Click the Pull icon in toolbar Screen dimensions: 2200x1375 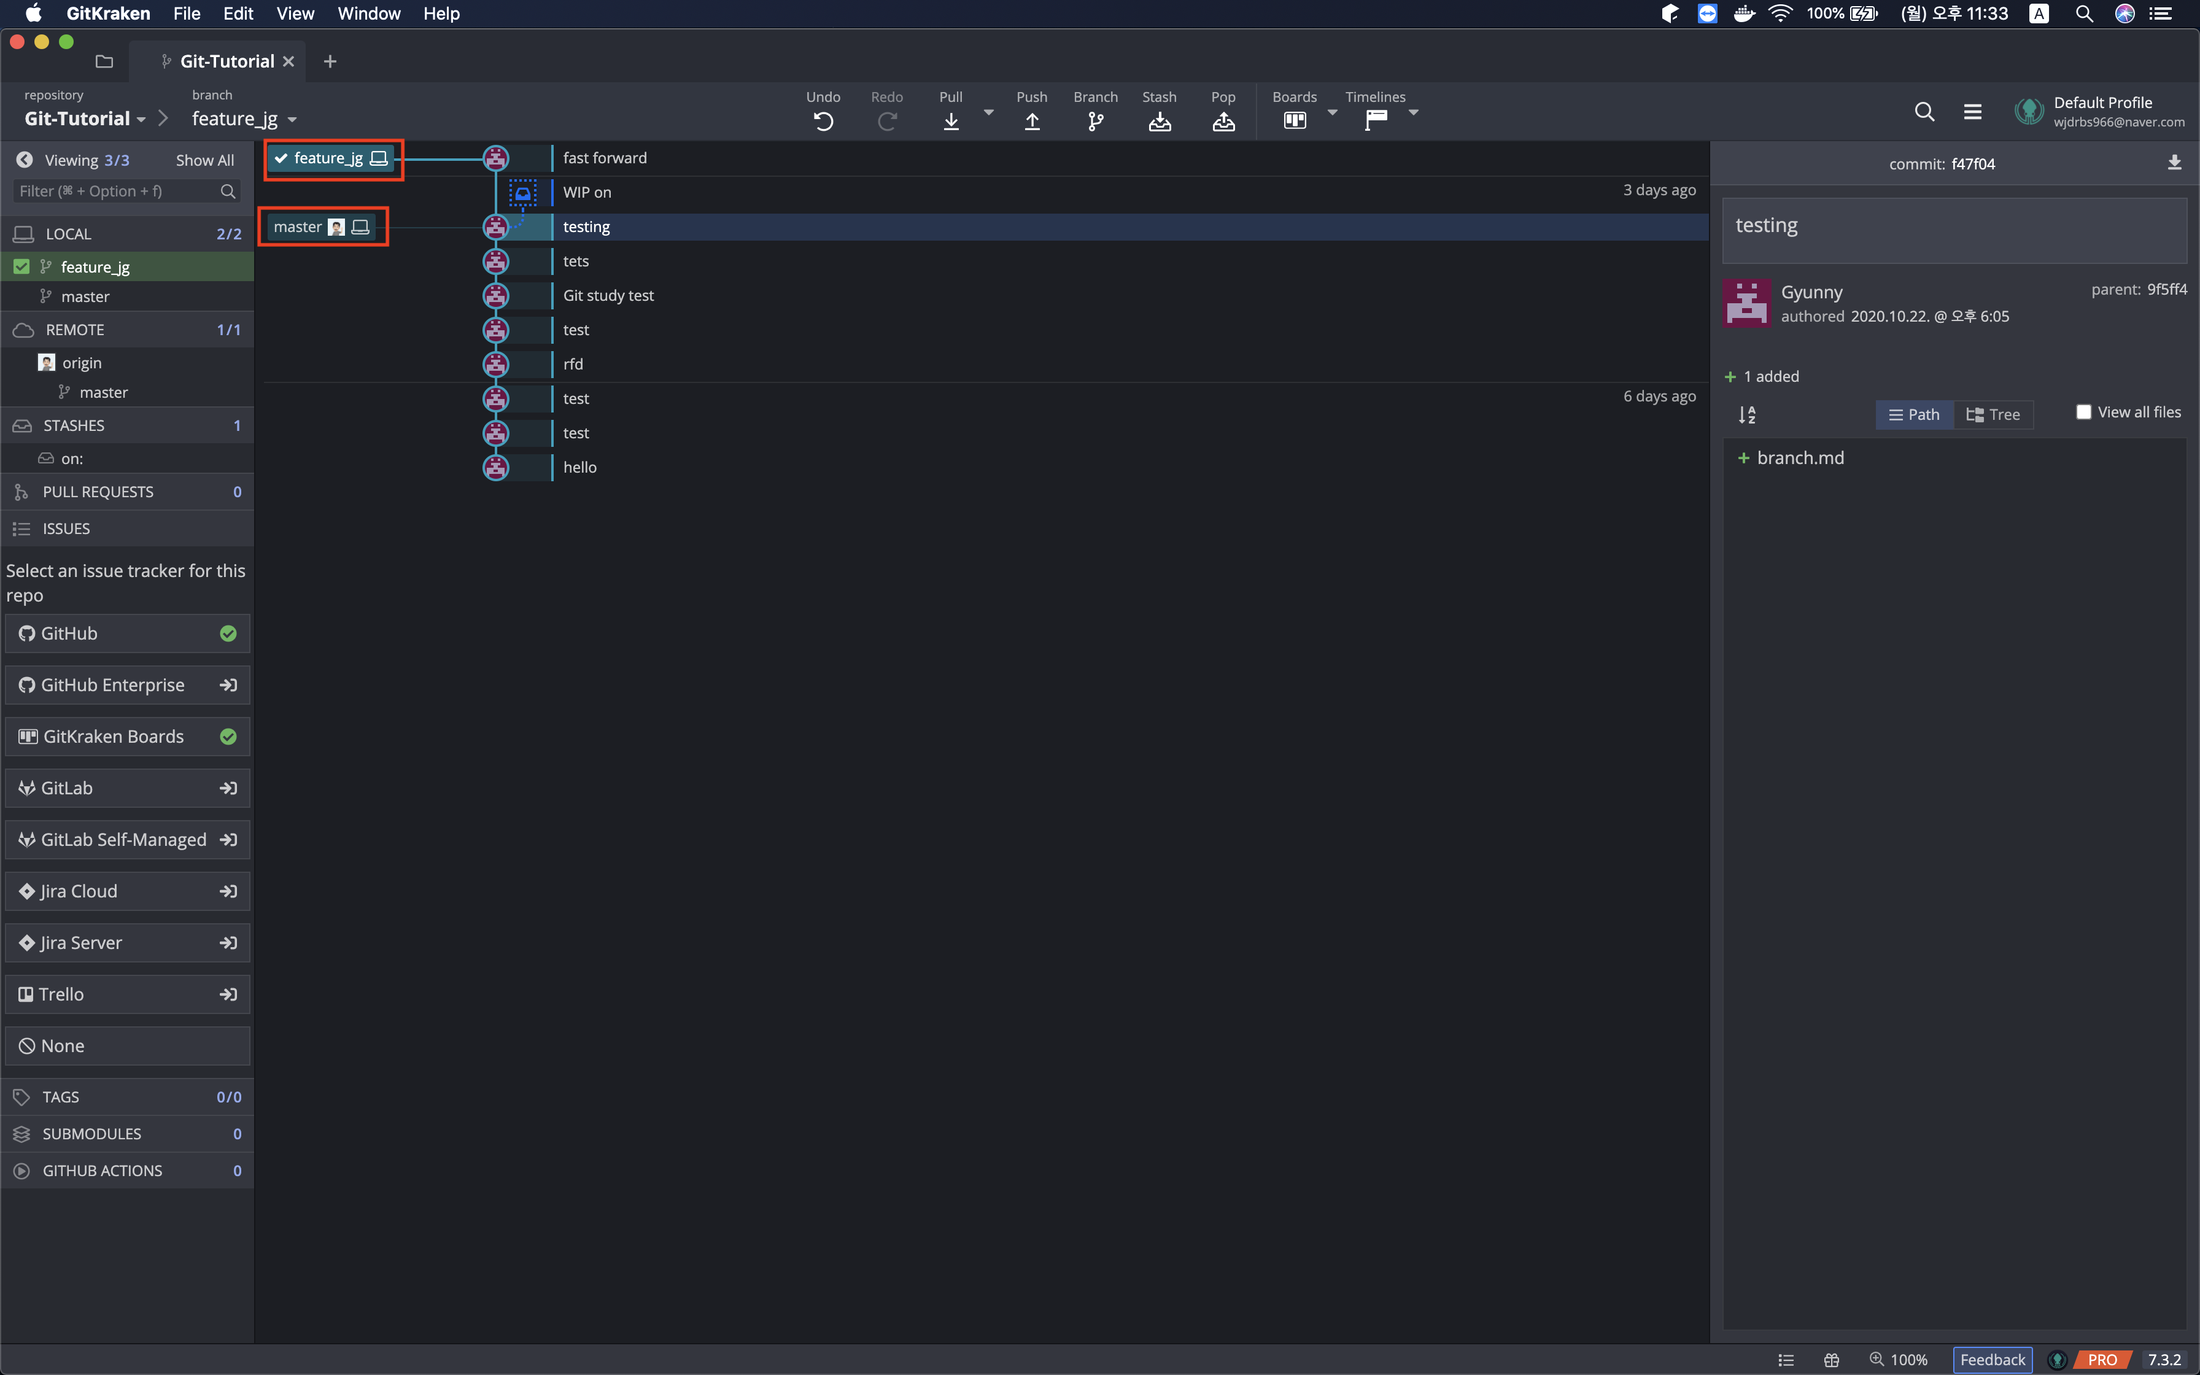coord(950,121)
